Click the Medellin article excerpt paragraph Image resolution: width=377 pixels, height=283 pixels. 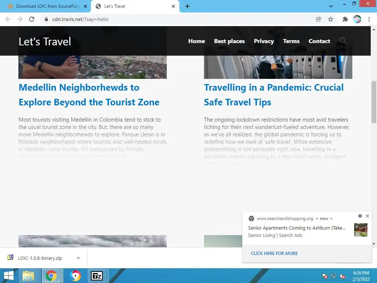click(92, 138)
